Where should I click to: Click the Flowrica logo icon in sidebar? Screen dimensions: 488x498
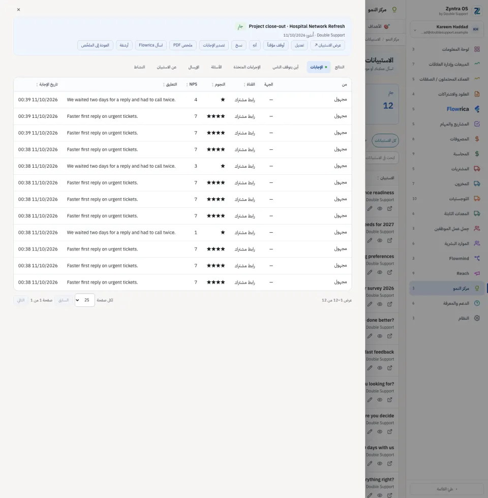[477, 109]
